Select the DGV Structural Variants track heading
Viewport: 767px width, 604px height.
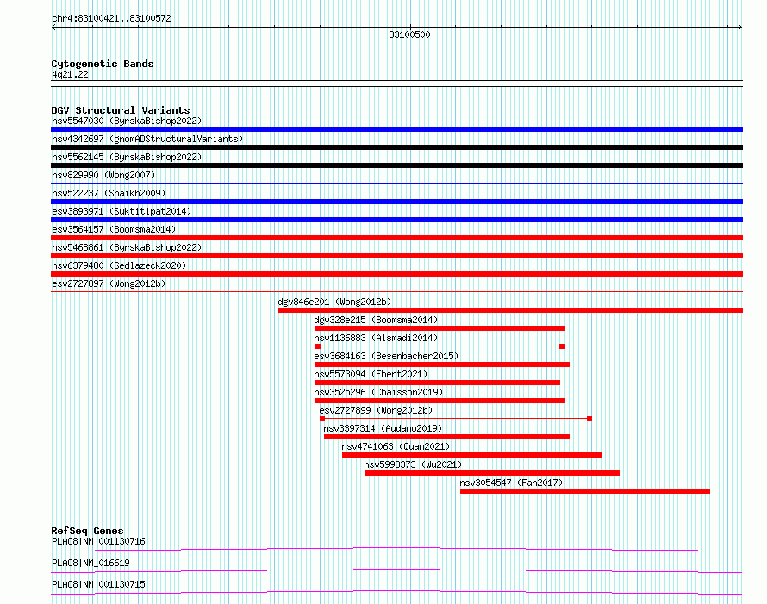(x=121, y=110)
